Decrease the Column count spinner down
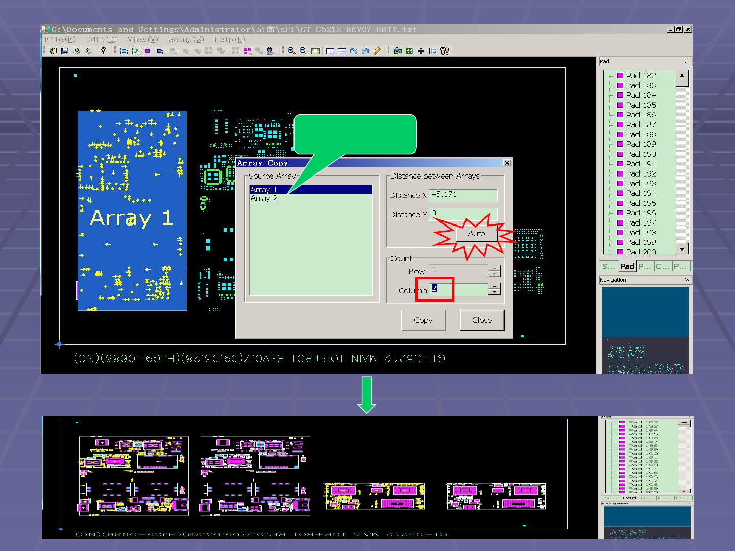The image size is (735, 551). [494, 292]
